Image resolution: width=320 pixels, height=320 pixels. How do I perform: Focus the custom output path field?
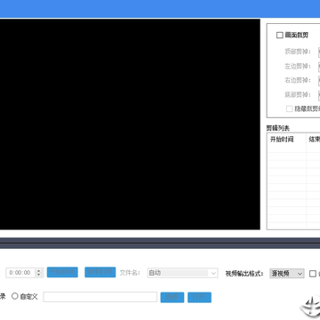pyautogui.click(x=100, y=297)
